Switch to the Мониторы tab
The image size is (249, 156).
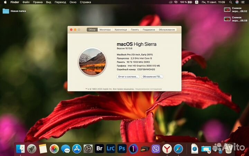point(105,29)
